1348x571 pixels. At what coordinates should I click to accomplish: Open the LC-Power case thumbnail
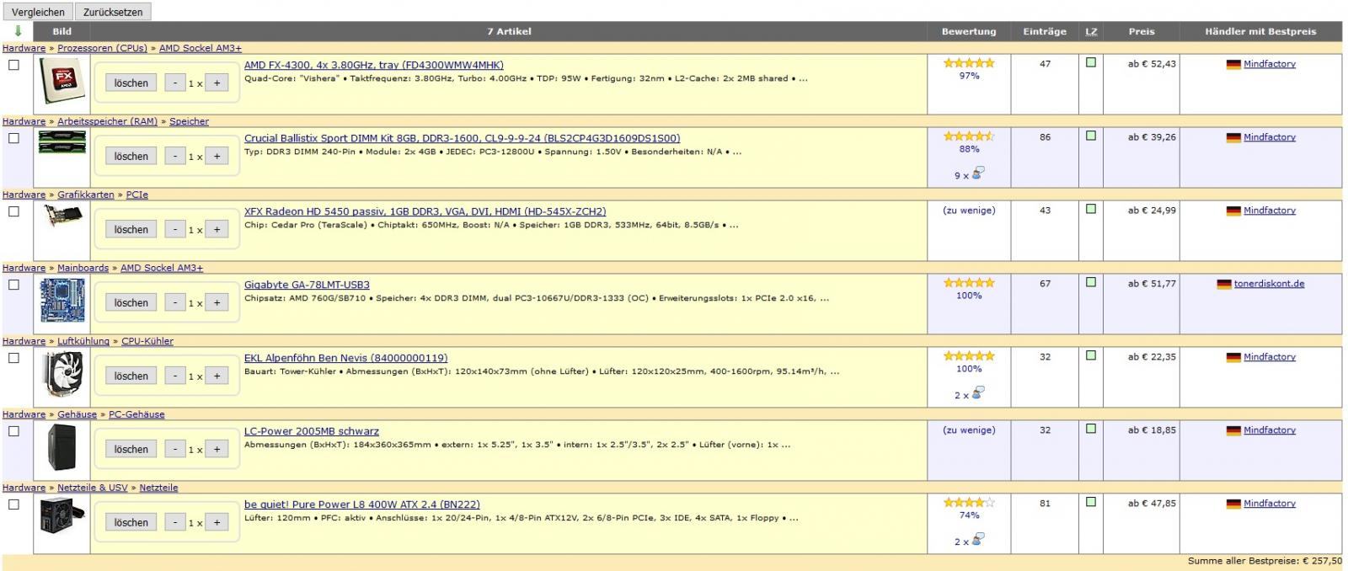point(62,447)
